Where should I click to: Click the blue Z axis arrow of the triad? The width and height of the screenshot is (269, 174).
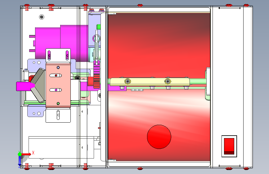pyautogui.click(x=20, y=161)
